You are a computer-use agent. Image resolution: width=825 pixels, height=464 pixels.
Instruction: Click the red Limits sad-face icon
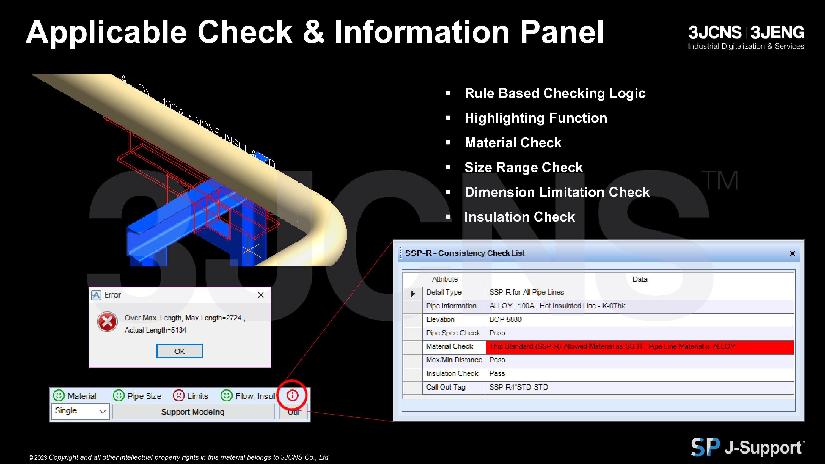(x=178, y=396)
